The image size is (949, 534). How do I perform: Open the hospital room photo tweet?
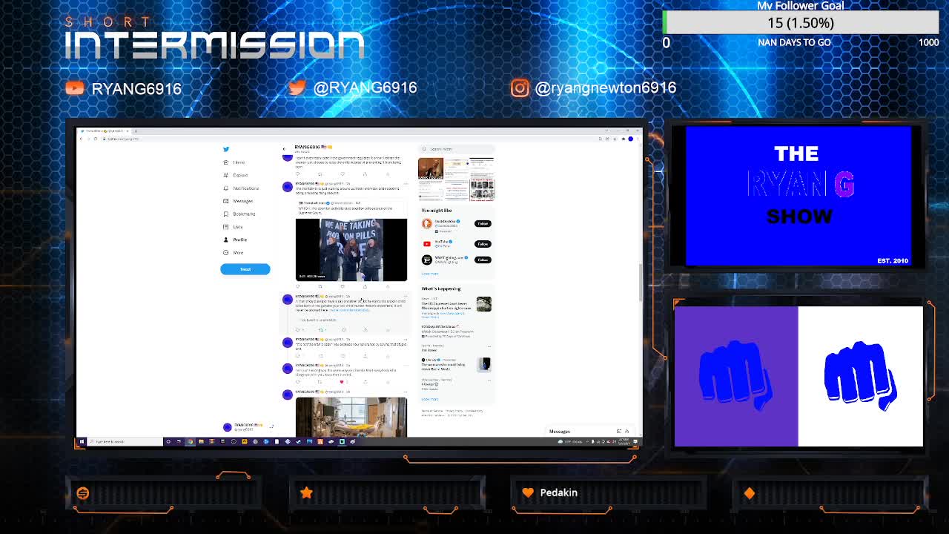[x=351, y=417]
